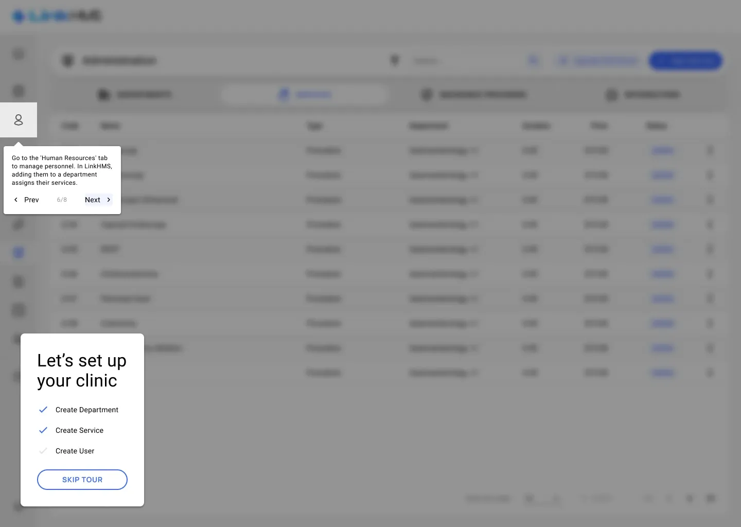The width and height of the screenshot is (741, 527).
Task: Click the 'Let's set up your clinic' heading
Action: [82, 371]
